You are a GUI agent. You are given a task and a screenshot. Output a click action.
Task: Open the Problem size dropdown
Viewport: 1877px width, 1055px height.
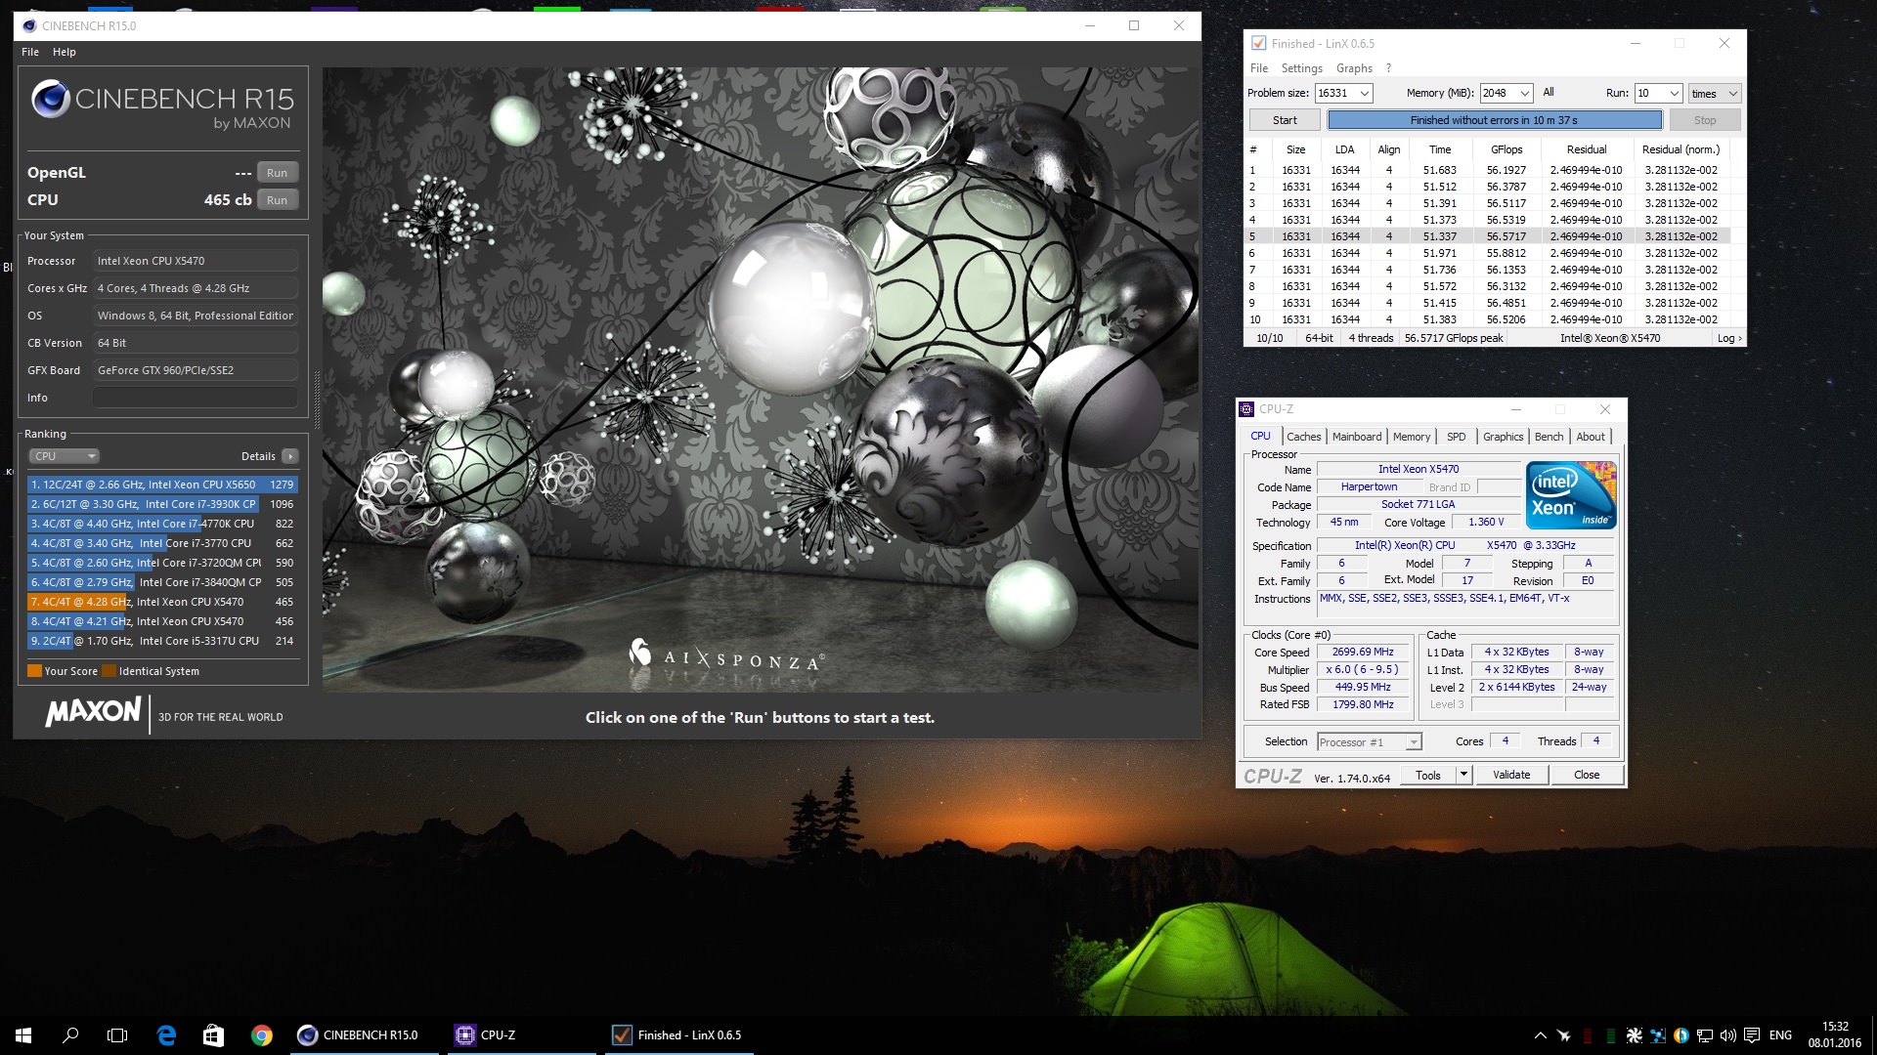[x=1365, y=94]
